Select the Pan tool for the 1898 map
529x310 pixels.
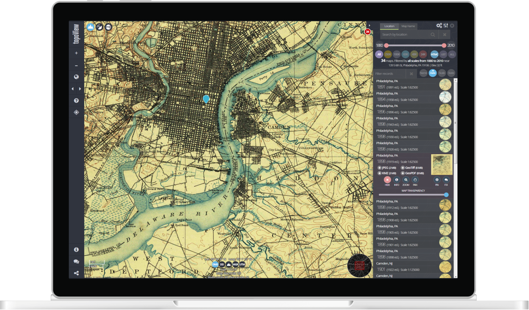415,180
